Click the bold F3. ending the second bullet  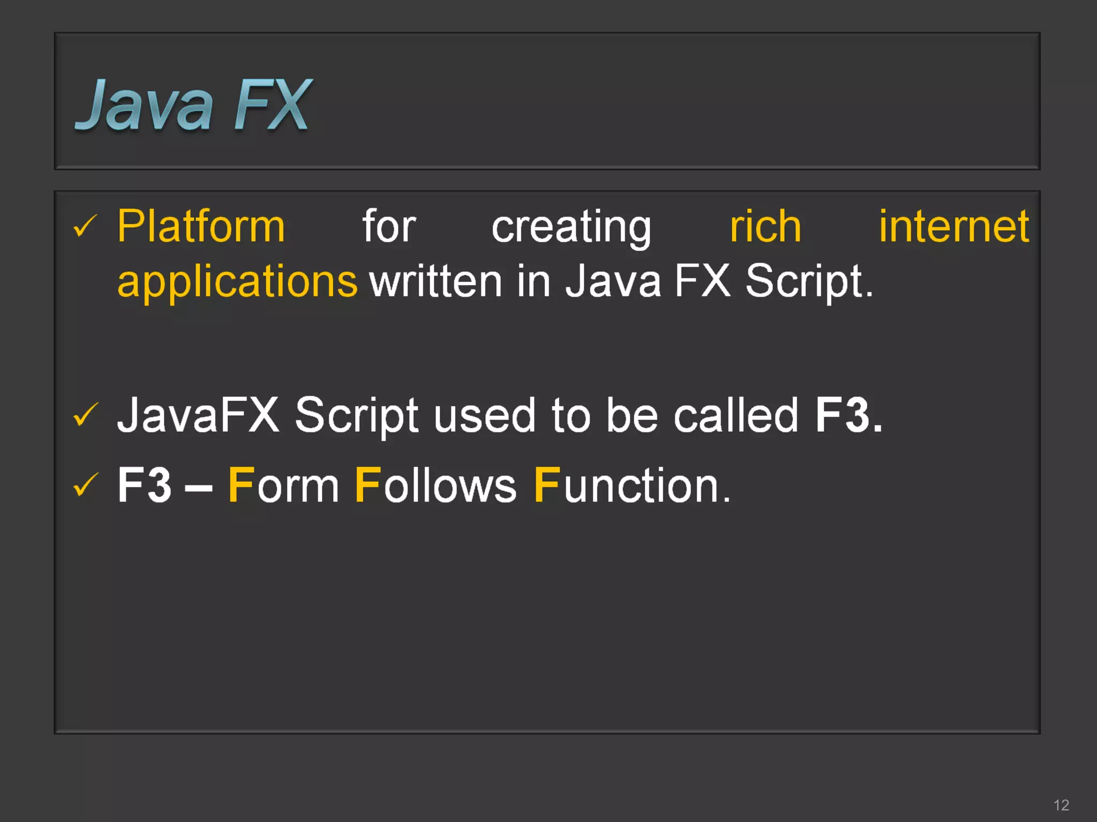tap(848, 415)
